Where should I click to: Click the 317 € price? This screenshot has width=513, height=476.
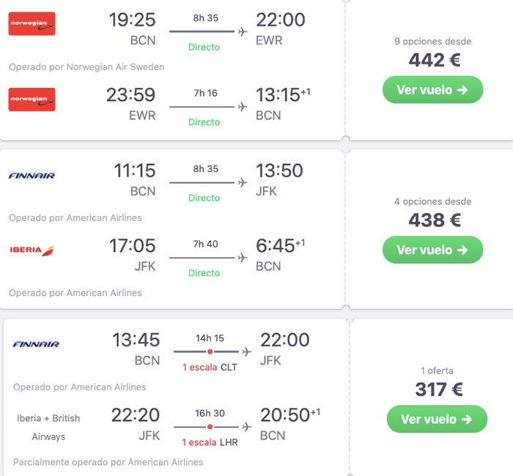coord(438,390)
